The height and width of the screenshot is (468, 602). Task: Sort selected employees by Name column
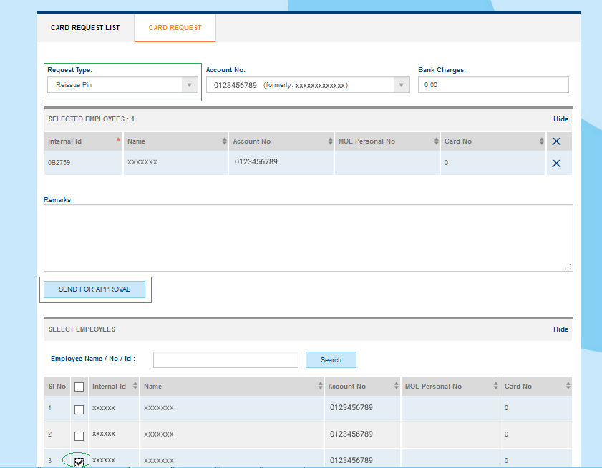click(x=175, y=141)
